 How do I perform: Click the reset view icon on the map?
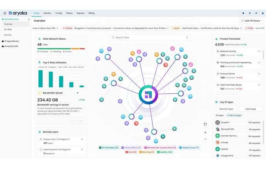205,124
